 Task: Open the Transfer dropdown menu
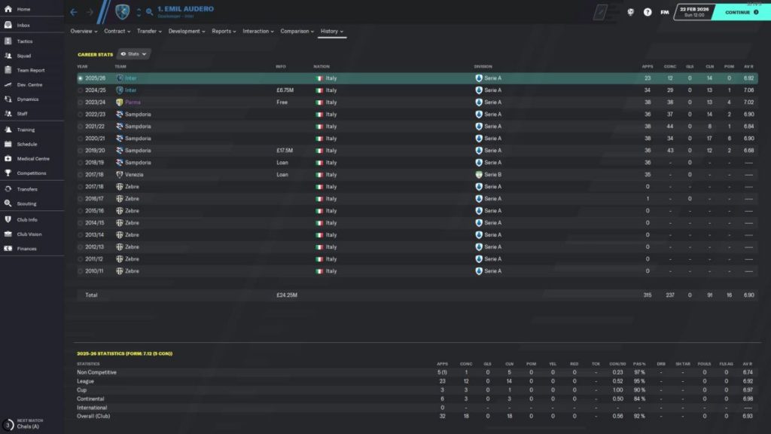pyautogui.click(x=149, y=32)
